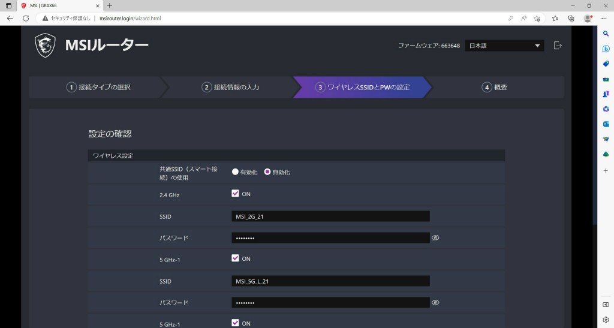Add this page to favorites star icon
The image size is (614, 328).
[537, 19]
